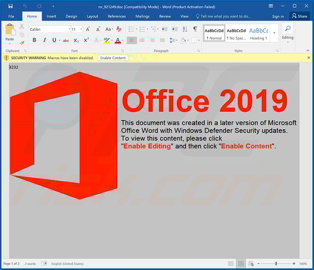
Task: Increase font size with Grow Font
Action: (88, 29)
